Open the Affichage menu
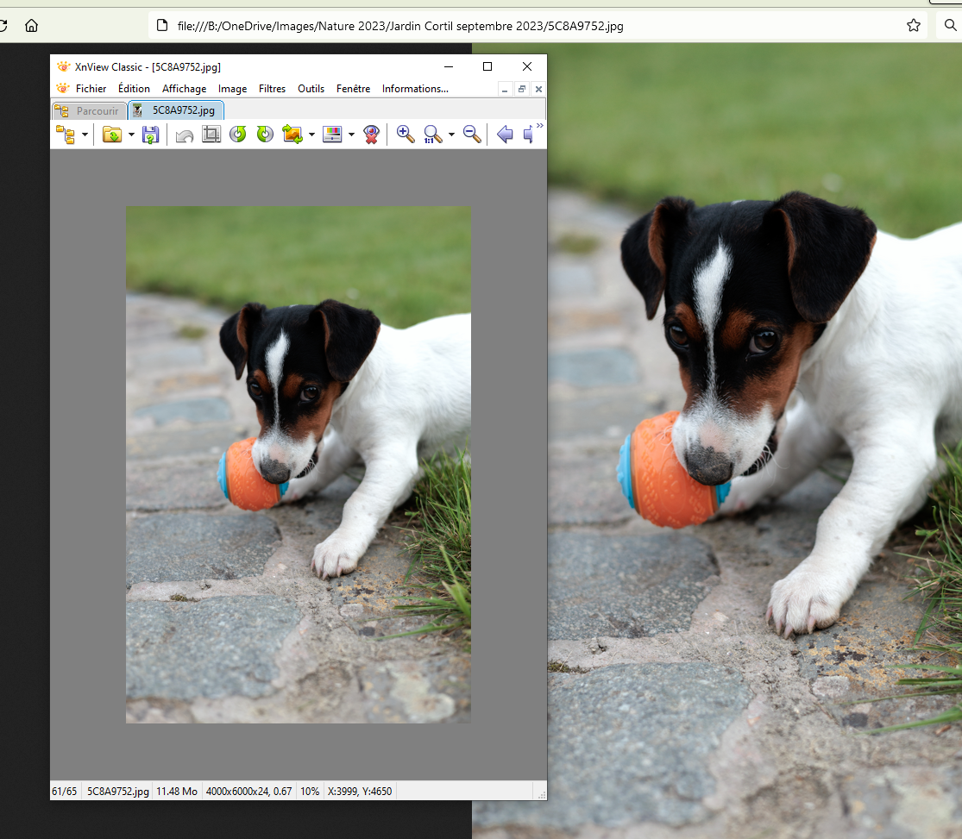Viewport: 962px width, 839px height. 184,89
